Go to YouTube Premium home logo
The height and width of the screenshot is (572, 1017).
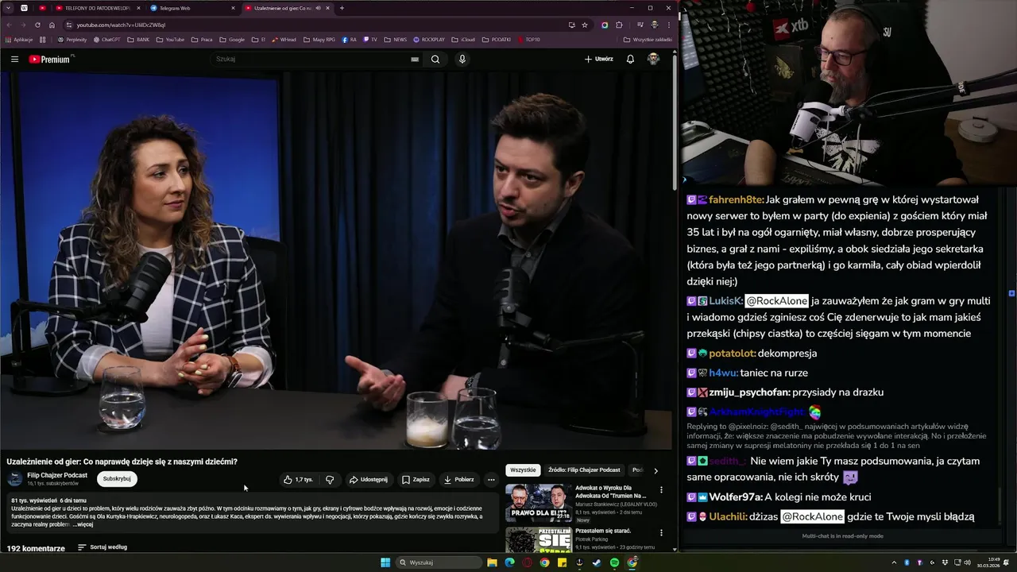pos(50,59)
